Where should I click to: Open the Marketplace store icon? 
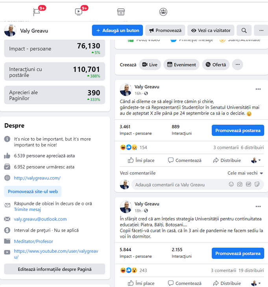click(121, 12)
